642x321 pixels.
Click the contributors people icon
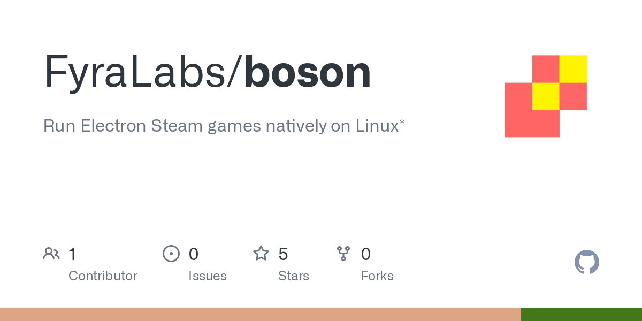(51, 254)
